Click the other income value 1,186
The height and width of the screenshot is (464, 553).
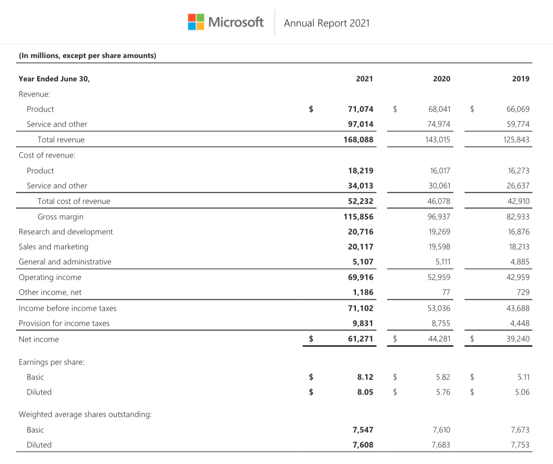pos(363,293)
